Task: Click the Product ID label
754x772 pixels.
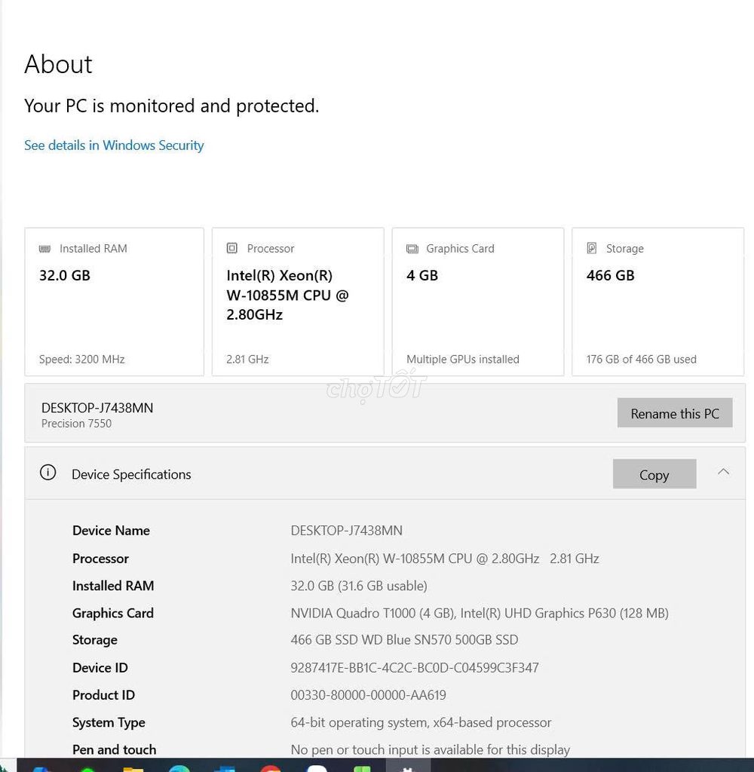Action: [103, 694]
